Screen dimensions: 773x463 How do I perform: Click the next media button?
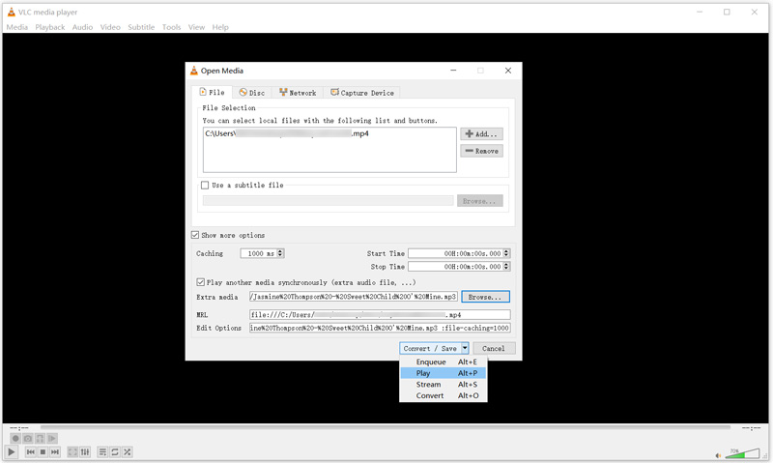(x=55, y=451)
